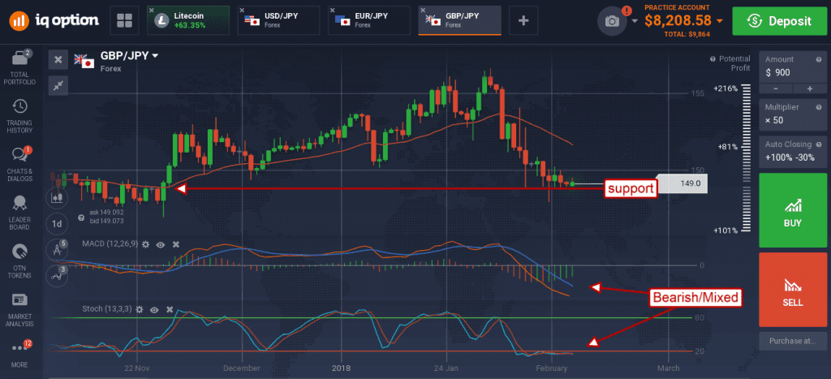Screen dimensions: 831x379
Task: Open OTN Tokens section
Action: point(19,261)
